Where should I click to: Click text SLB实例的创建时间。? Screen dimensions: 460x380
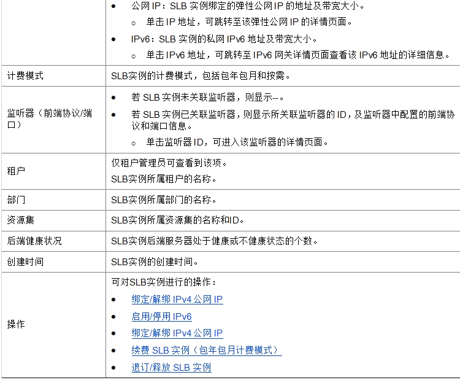pyautogui.click(x=155, y=262)
